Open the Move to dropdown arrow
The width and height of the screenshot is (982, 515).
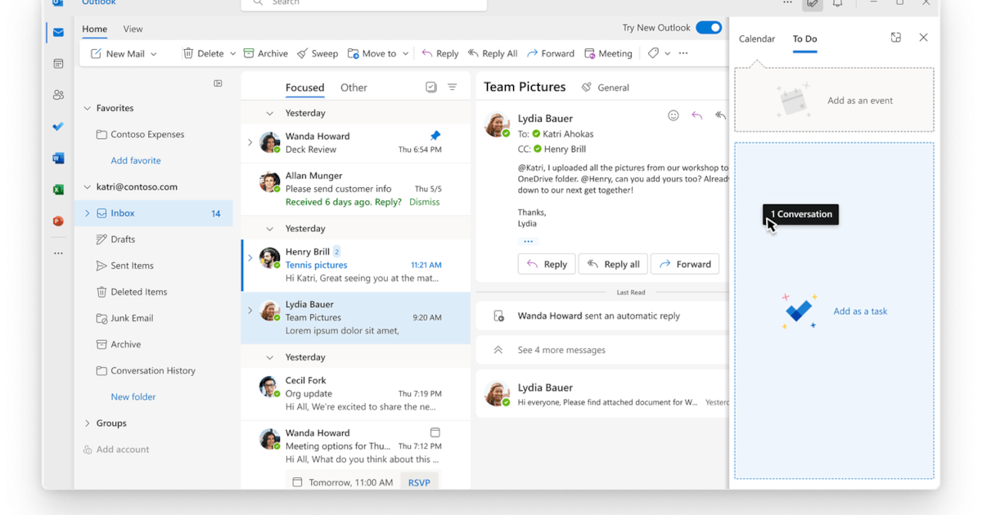click(x=406, y=54)
